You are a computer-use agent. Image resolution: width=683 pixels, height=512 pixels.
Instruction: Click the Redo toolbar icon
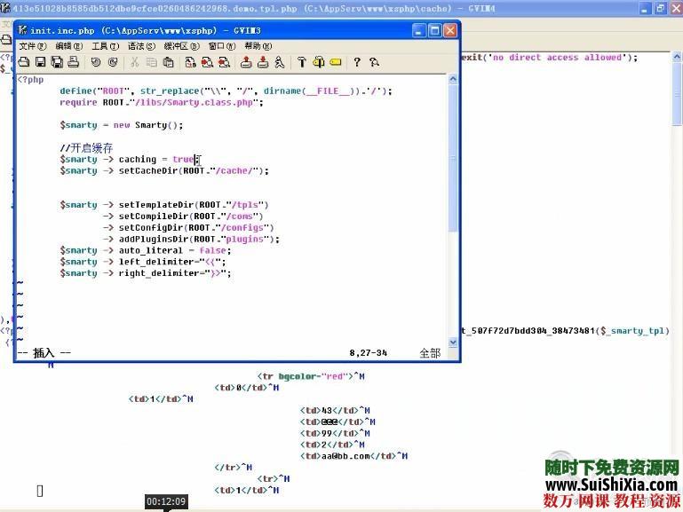click(x=113, y=62)
